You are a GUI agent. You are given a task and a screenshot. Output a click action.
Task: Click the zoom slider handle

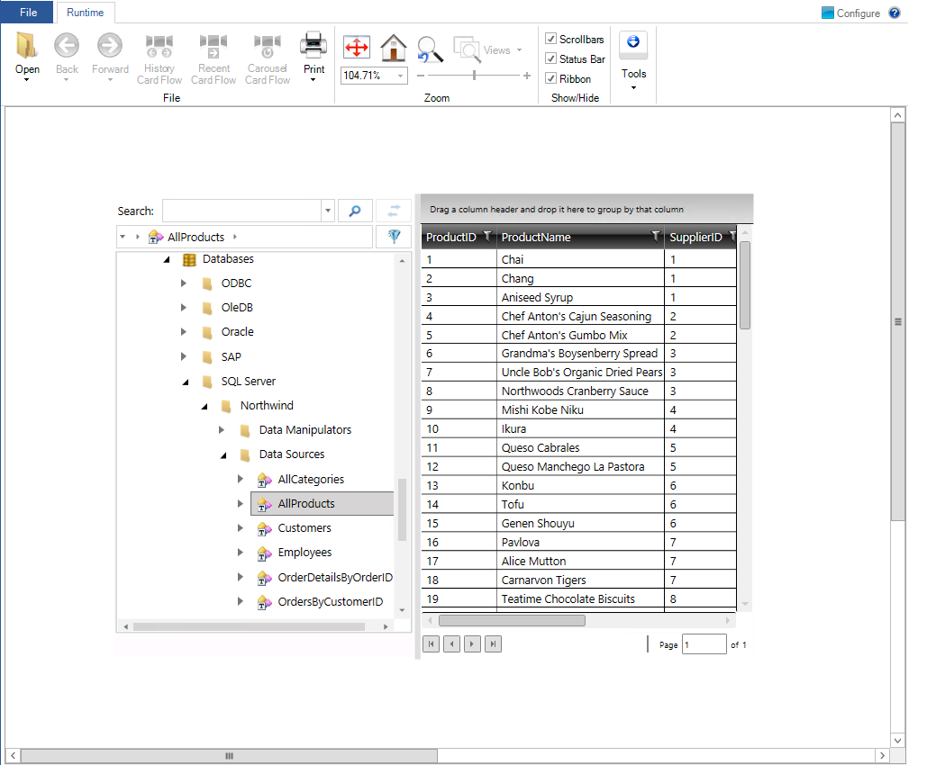474,76
